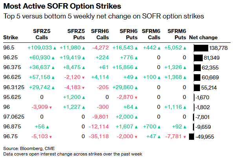This screenshot has height=161, width=233.
Task: Select the Net change column header
Action: tap(203, 37)
